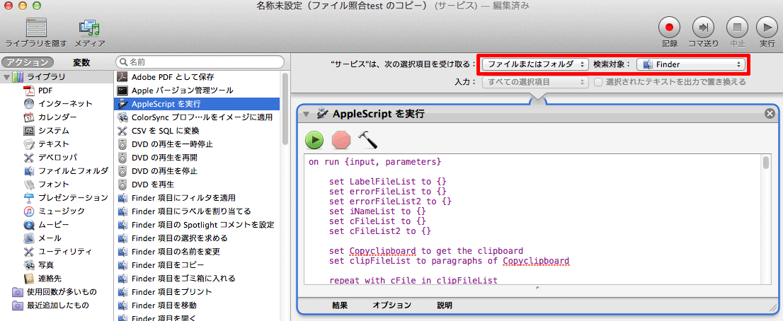Image resolution: width=783 pixels, height=321 pixels.
Task: Switch to the アクション tab
Action: pos(28,63)
